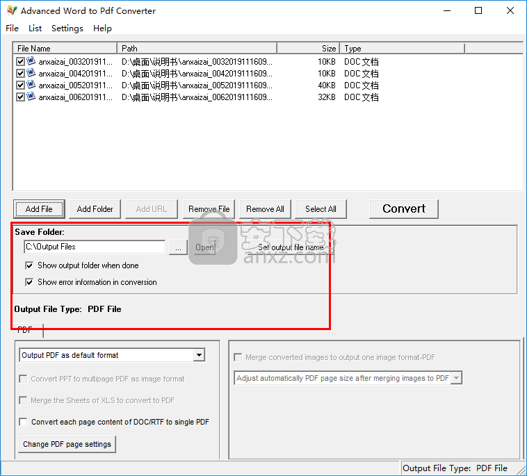Open the Output PDF as default format dropdown
527x476 pixels.
coord(199,355)
